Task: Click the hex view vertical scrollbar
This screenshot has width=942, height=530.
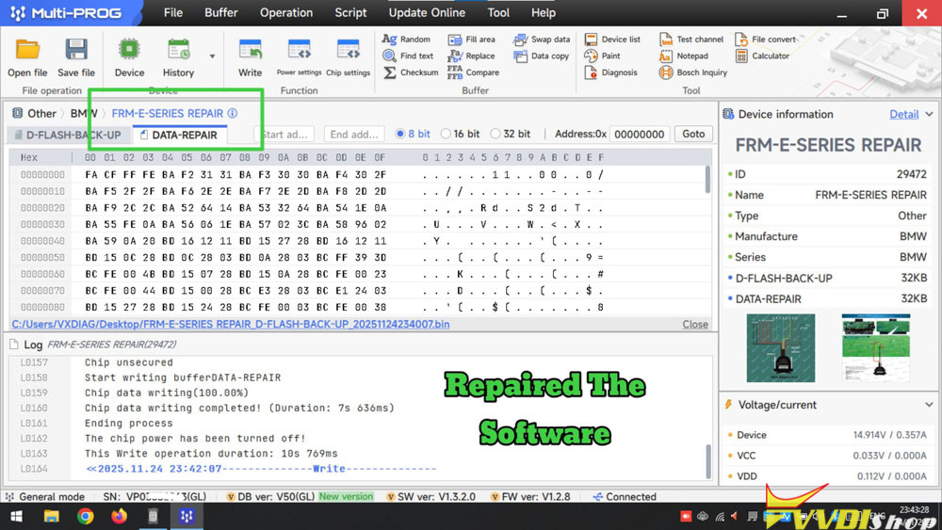Action: coord(708,181)
